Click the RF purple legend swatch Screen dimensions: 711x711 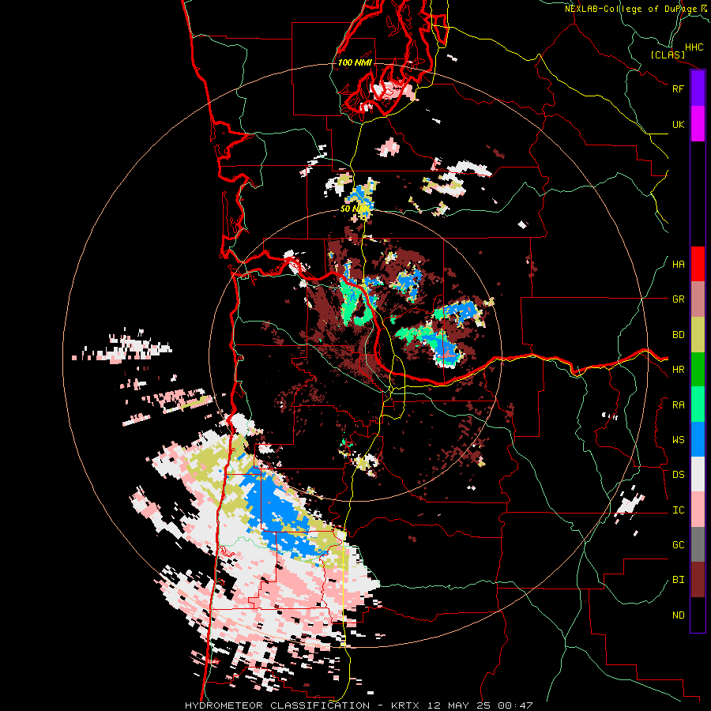698,88
